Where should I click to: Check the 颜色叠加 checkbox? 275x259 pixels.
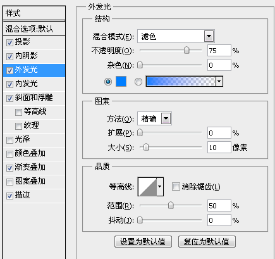coord(9,154)
